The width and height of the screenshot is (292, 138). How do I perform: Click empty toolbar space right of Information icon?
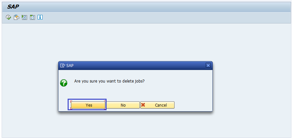(132, 17)
